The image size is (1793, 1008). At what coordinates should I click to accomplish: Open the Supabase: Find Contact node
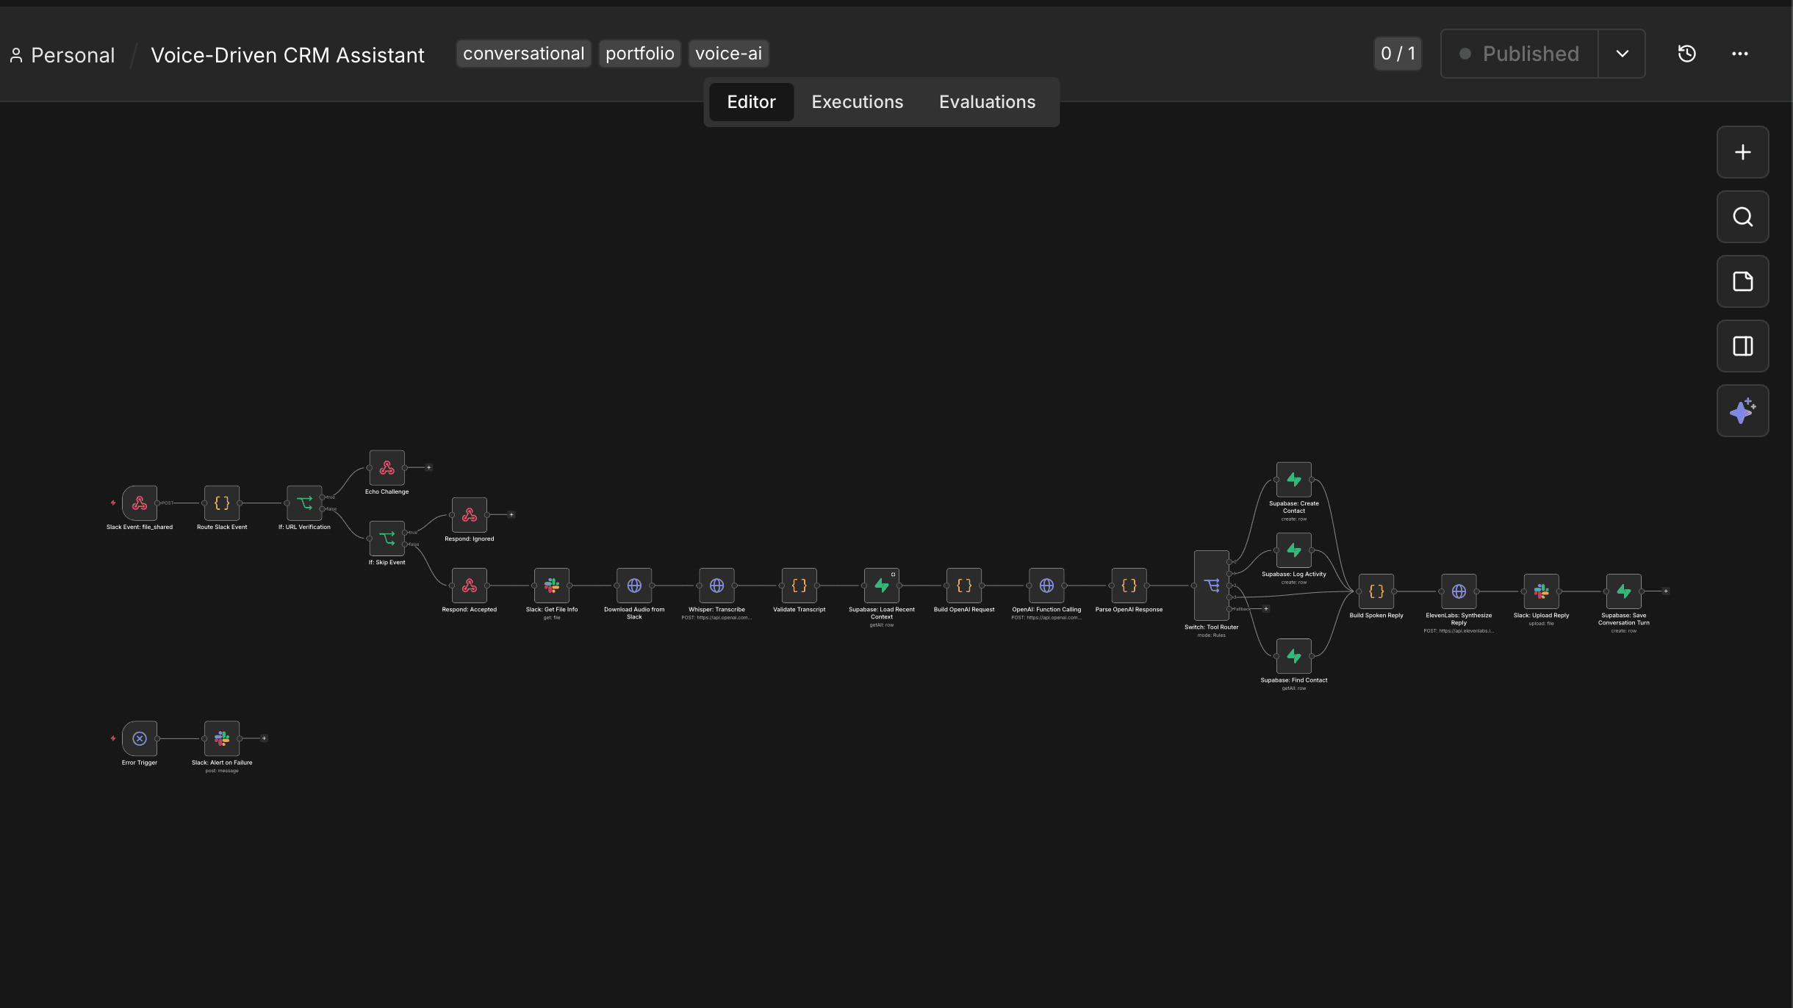point(1294,656)
